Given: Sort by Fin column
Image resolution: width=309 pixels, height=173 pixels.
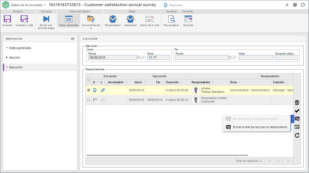Looking at the screenshot, I should coord(163,82).
